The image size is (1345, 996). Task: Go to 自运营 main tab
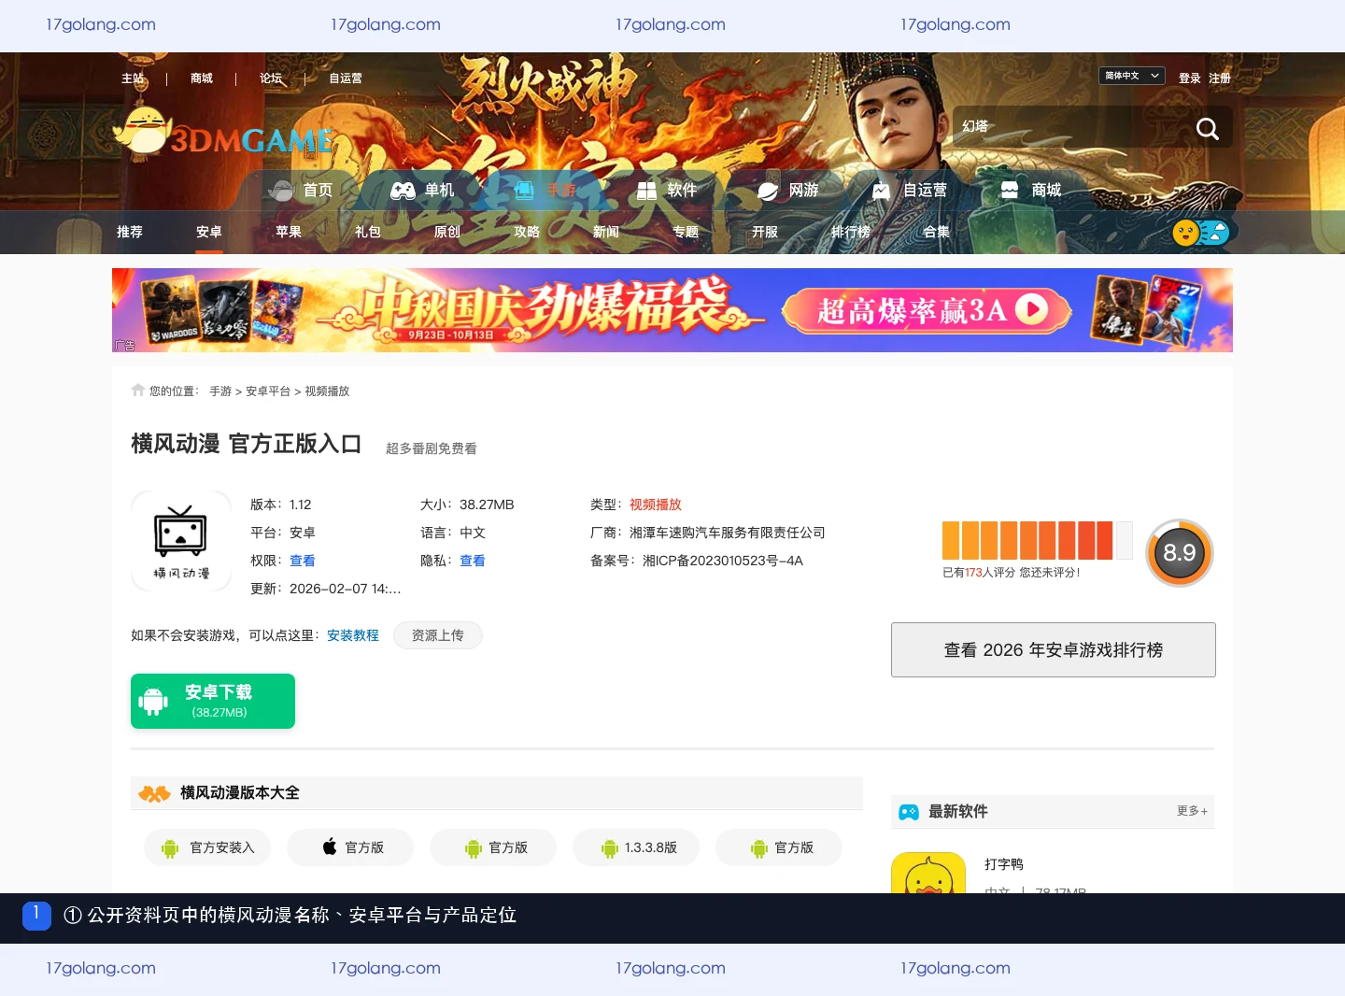910,191
